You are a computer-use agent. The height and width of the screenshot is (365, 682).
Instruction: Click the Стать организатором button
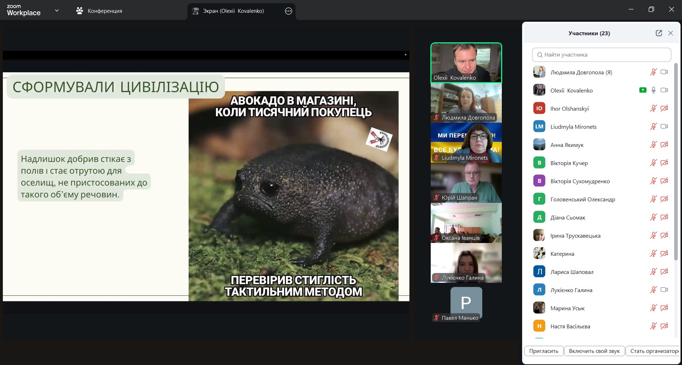click(653, 351)
